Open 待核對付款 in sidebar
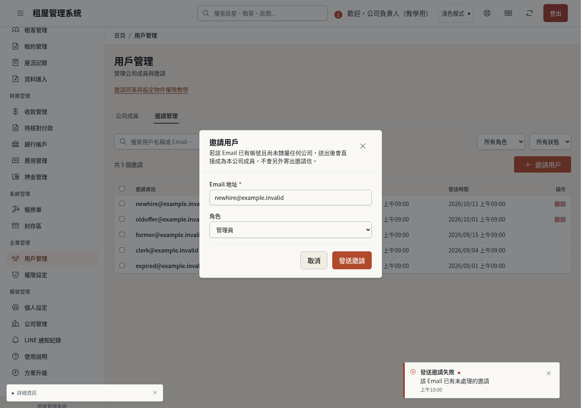Screen dimensions: 587x408 [x=52, y=128]
